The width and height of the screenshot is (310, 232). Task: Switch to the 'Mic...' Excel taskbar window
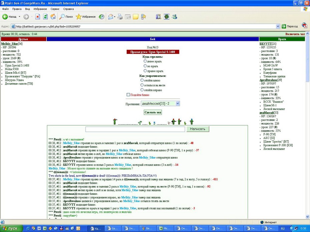pyautogui.click(x=165, y=228)
